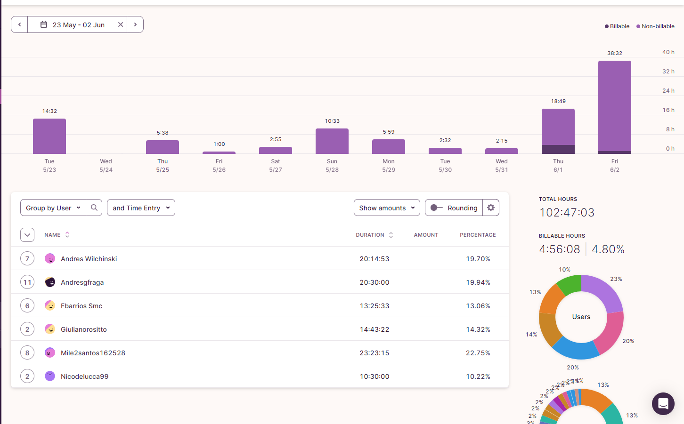Click the 19.94% percentage value
Image resolution: width=684 pixels, height=424 pixels.
click(x=478, y=282)
